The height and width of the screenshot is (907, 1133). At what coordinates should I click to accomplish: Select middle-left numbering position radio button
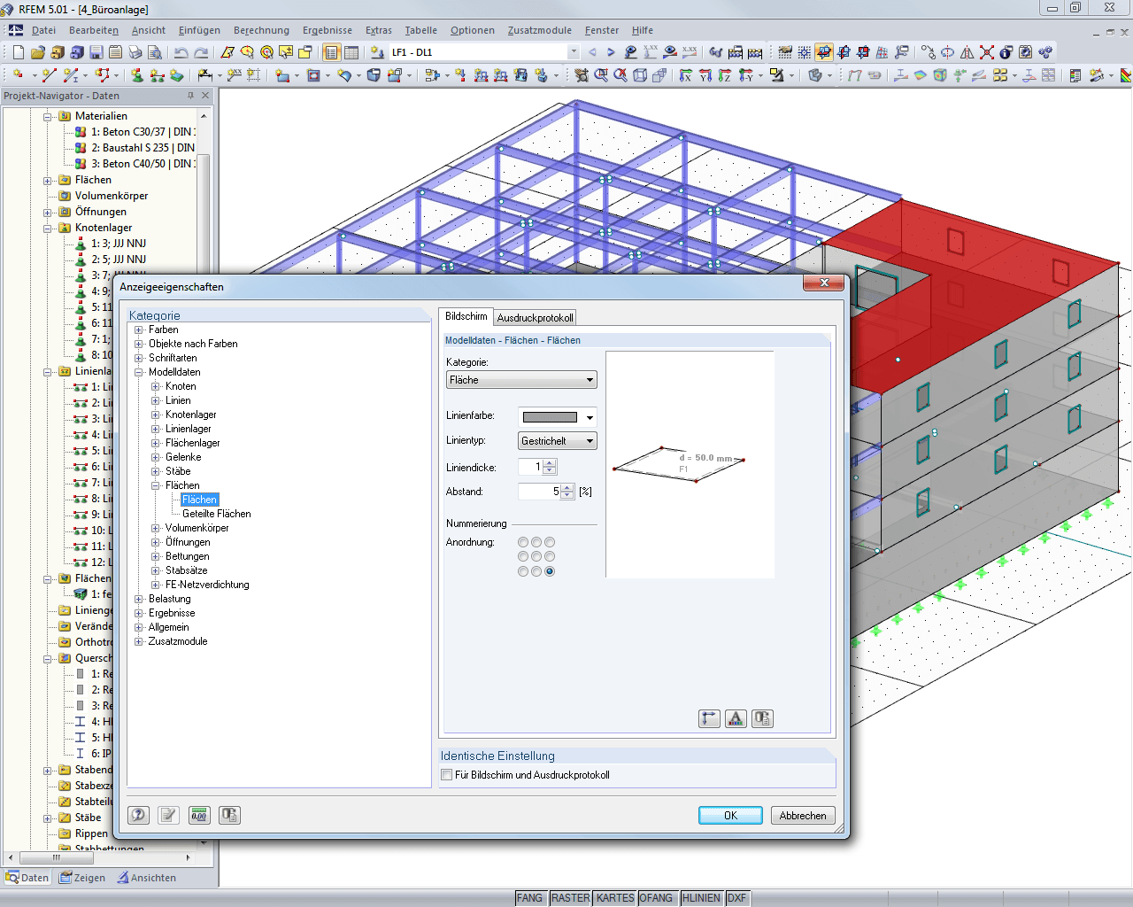[523, 556]
